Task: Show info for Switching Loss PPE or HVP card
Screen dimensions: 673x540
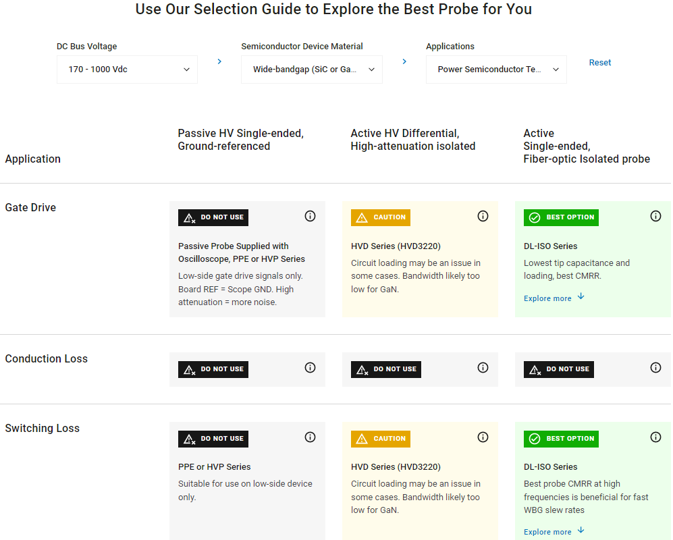Action: pos(310,437)
